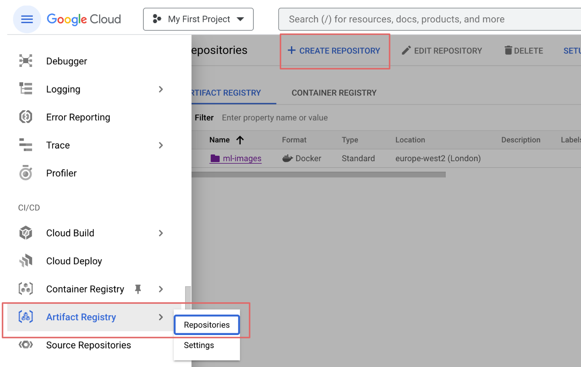Select the Profiler stopwatch icon
Image resolution: width=581 pixels, height=367 pixels.
point(26,173)
